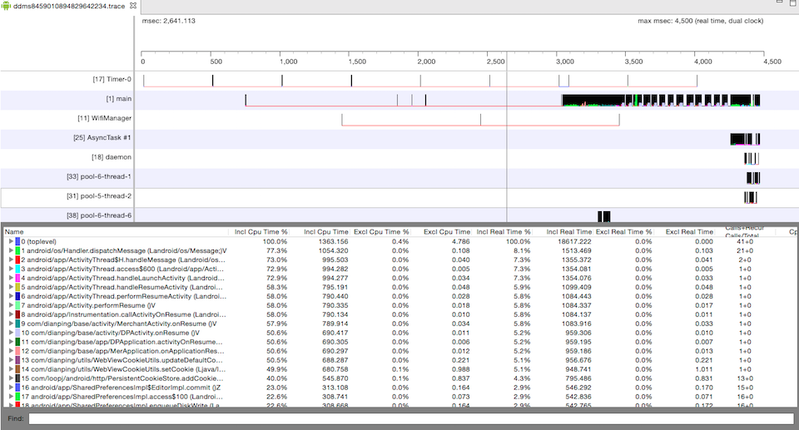The width and height of the screenshot is (799, 430).
Task: Sort by the Excl Real Time column
Action: (x=689, y=231)
